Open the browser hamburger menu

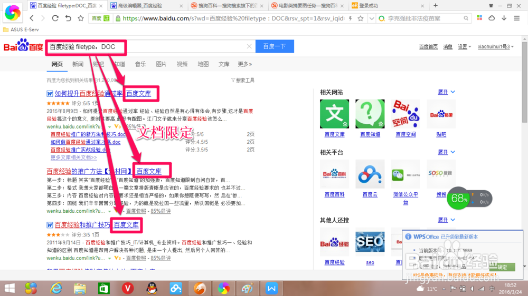coord(517,18)
